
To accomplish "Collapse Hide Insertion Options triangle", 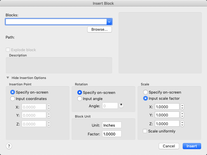I will coord(7,78).
